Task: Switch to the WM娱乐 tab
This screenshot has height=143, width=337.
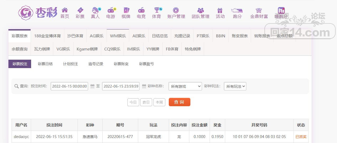Action: pos(118,36)
